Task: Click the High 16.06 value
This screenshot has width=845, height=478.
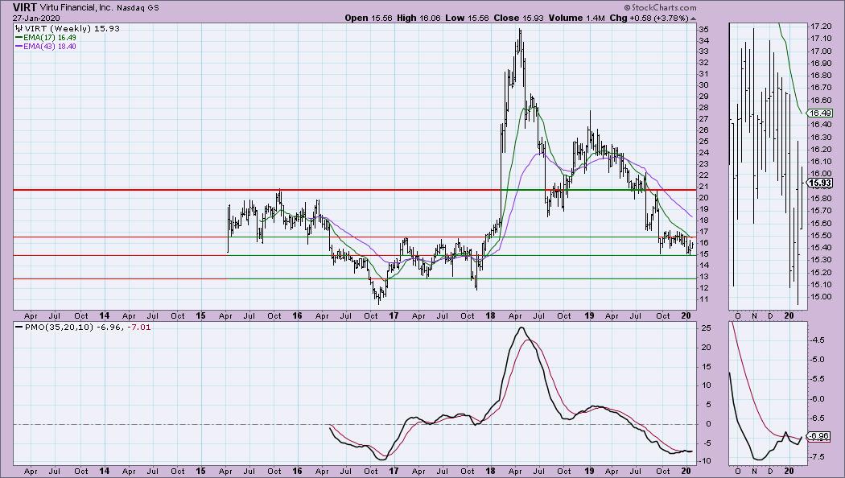Action: 418,18
